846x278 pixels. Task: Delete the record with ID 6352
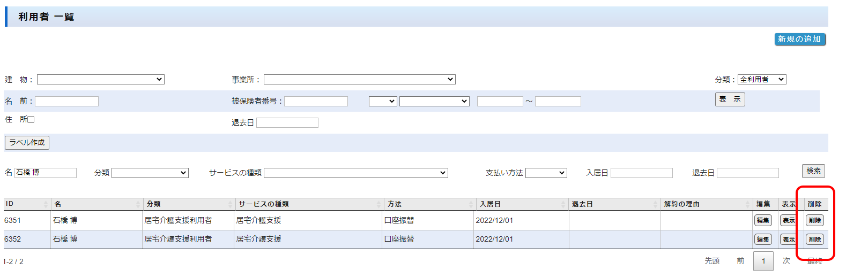tap(814, 240)
